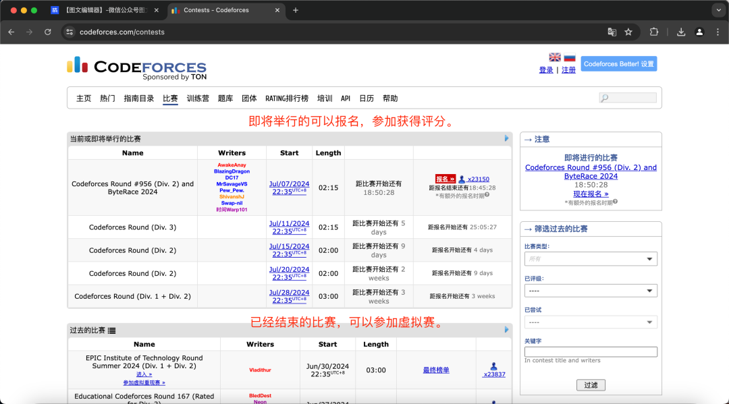Screen dimensions: 729x404
Task: Open Google Translate icon in the address bar
Action: click(x=612, y=32)
